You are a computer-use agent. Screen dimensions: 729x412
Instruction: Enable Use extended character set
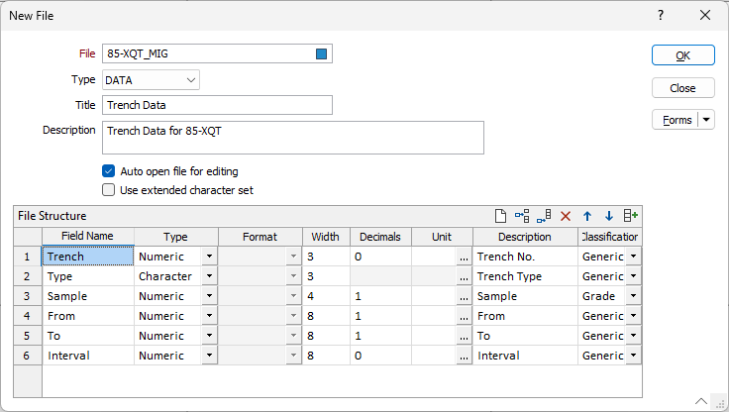108,190
